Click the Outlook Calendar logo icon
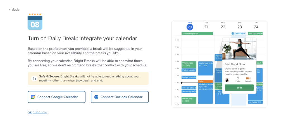 (x=96, y=97)
